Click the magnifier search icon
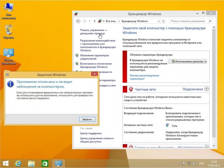 [x=210, y=21]
